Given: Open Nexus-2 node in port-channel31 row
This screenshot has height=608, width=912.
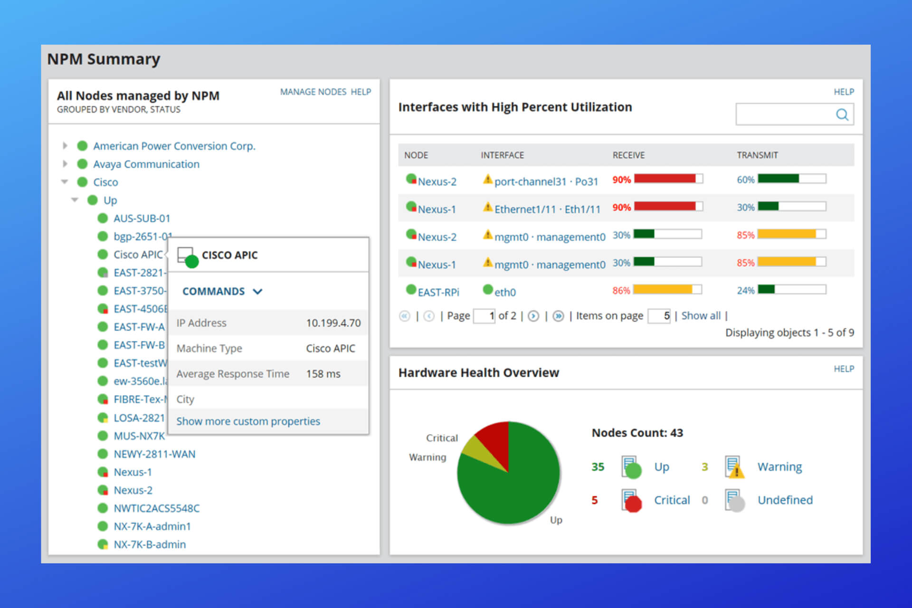Looking at the screenshot, I should coord(437,181).
